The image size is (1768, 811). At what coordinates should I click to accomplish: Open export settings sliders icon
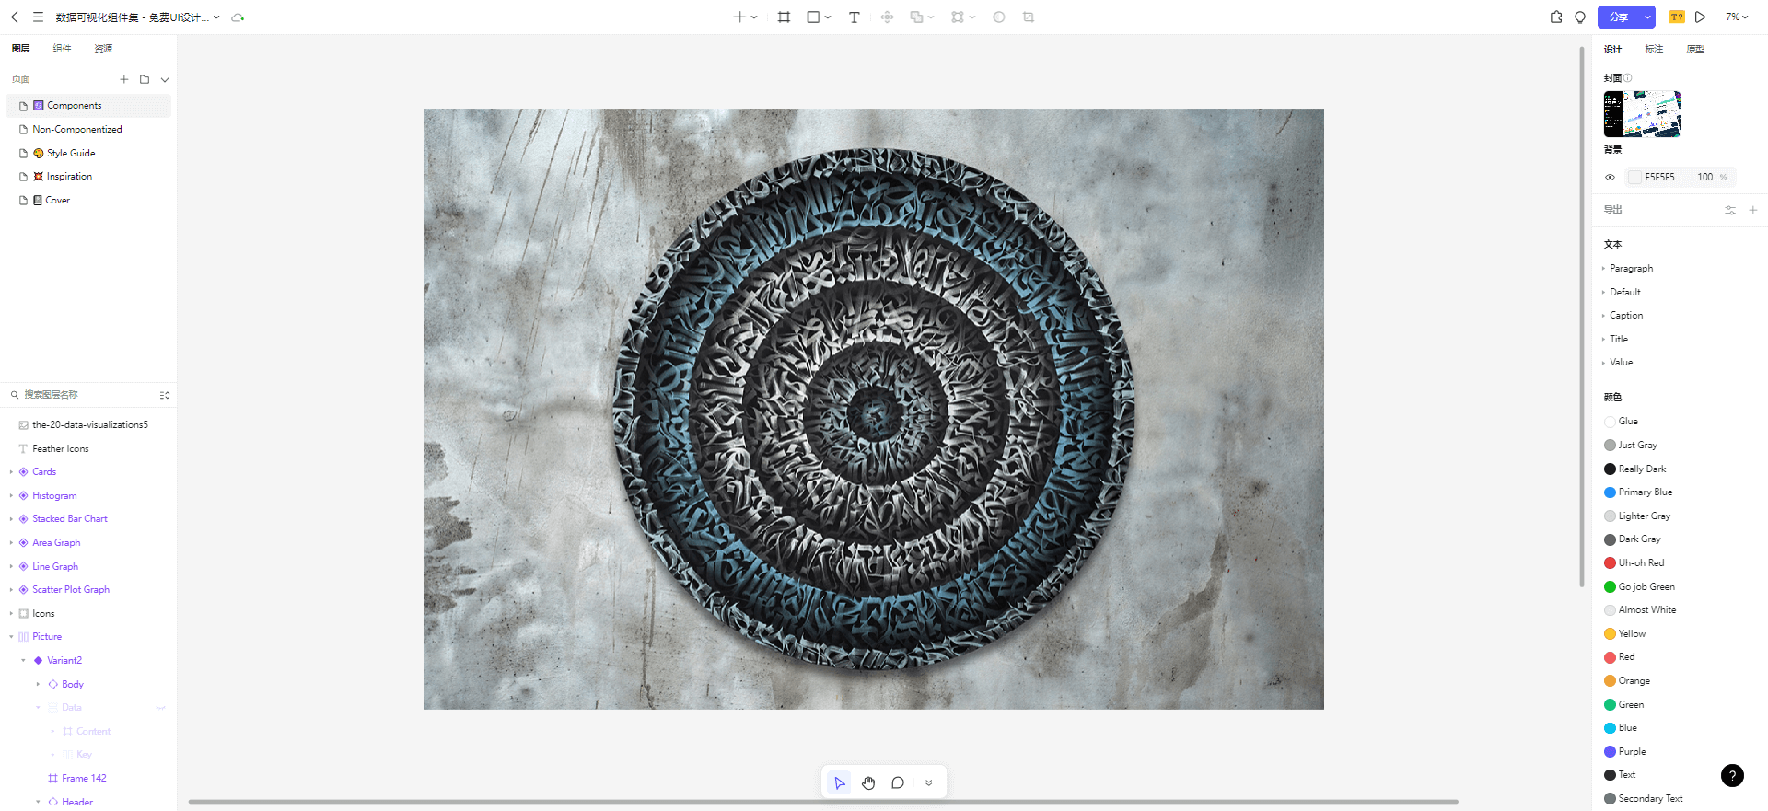coord(1730,210)
